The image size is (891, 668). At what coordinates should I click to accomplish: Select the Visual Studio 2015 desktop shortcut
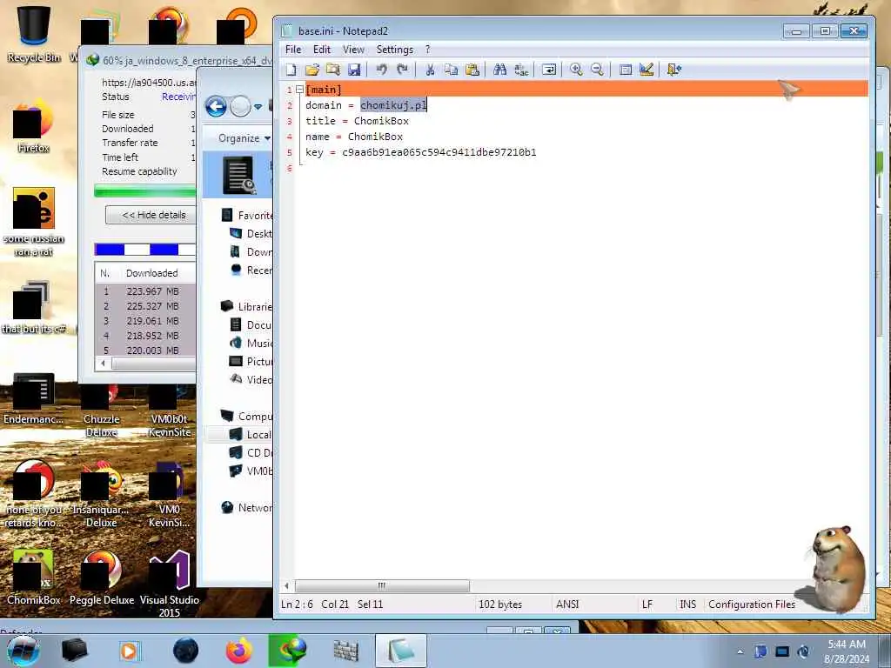click(x=170, y=584)
